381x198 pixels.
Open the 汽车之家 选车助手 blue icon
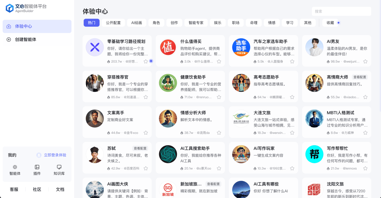(x=241, y=47)
